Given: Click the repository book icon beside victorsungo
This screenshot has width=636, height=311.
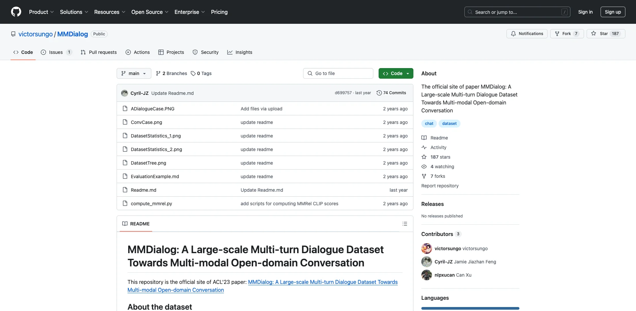Looking at the screenshot, I should (x=13, y=34).
